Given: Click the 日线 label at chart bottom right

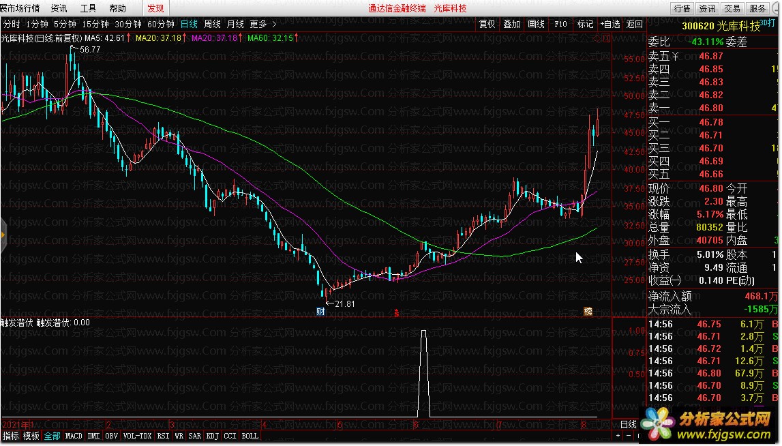Looking at the screenshot, I should [629, 425].
